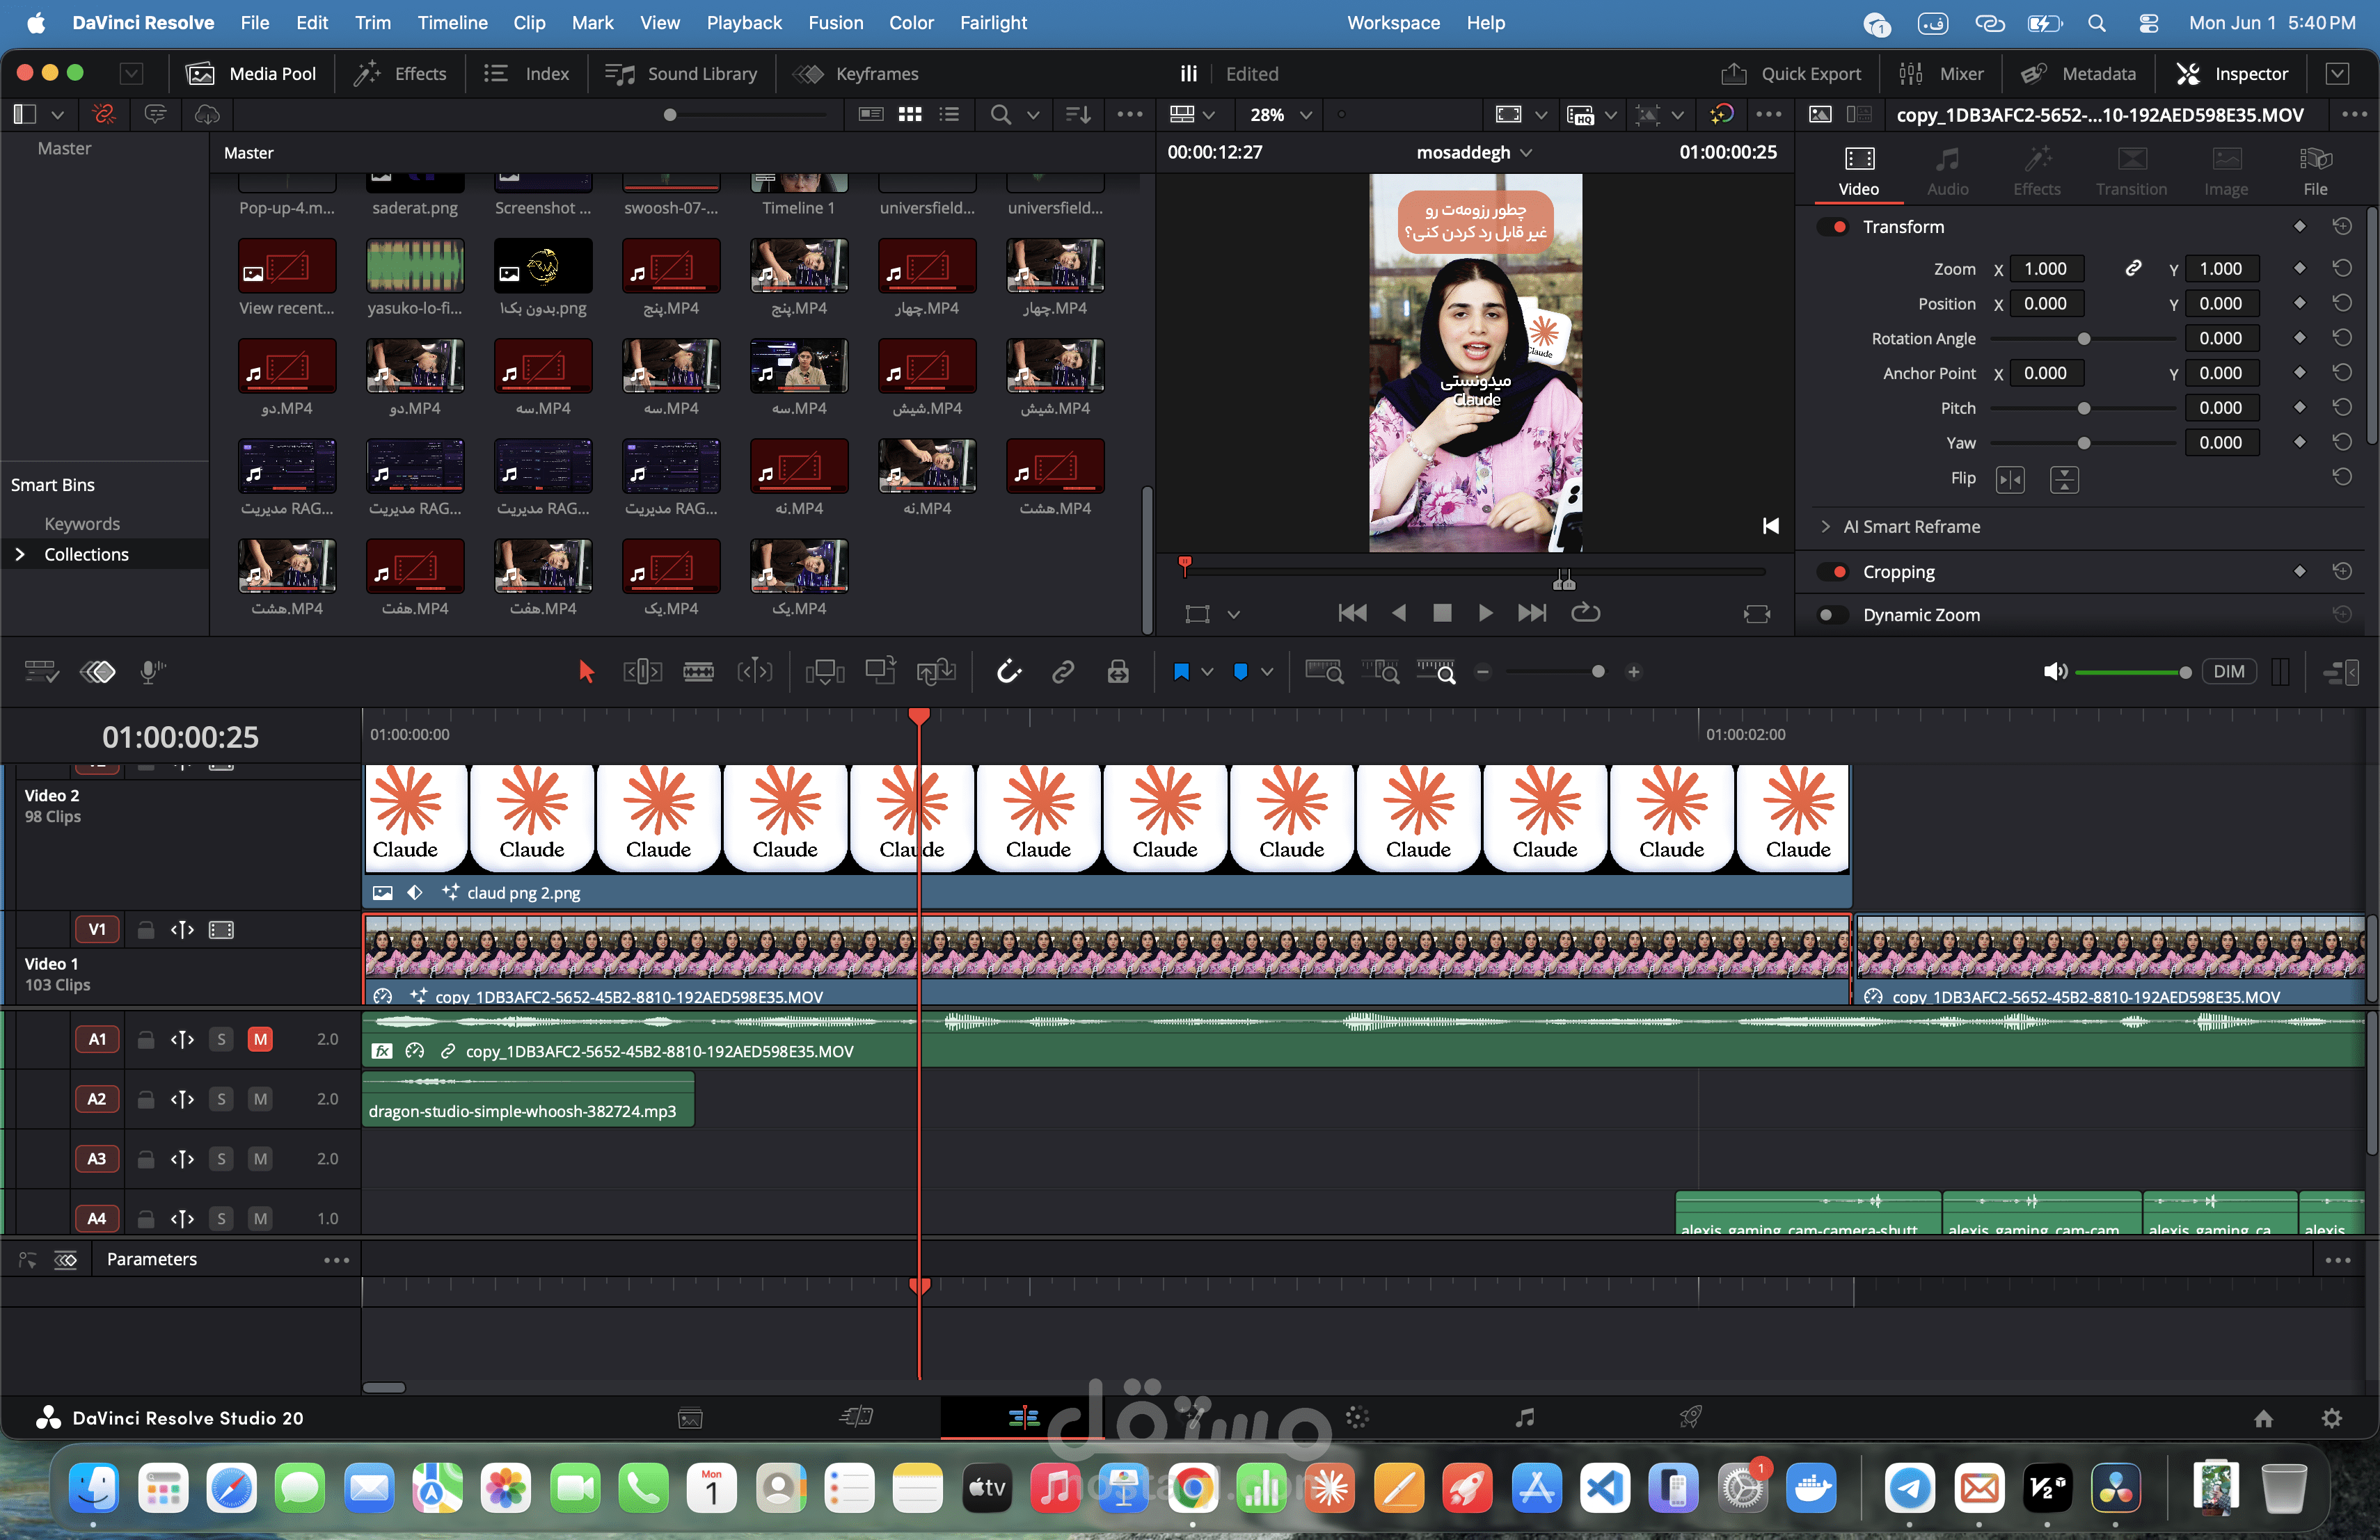
Task: Open the flag color dropdown arrow
Action: pyautogui.click(x=1207, y=671)
